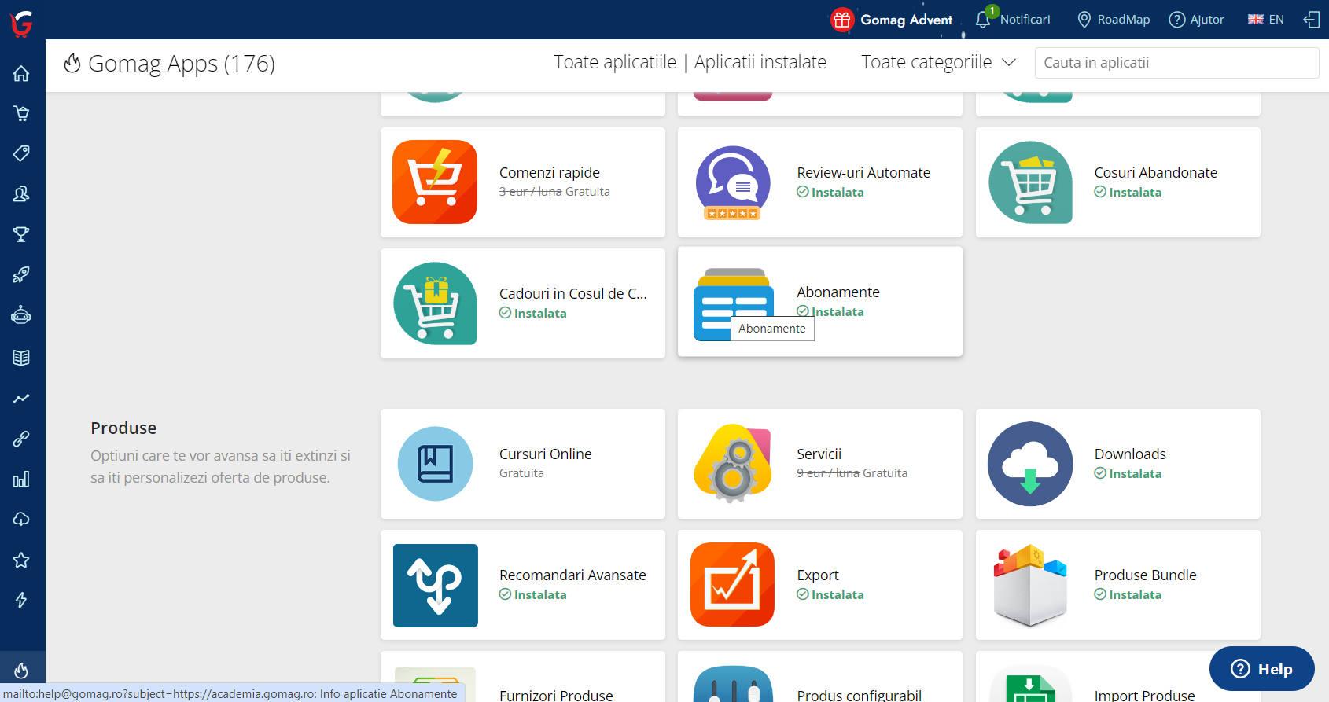Click Gomag Apps (176) page heading
1329x702 pixels.
coord(181,63)
